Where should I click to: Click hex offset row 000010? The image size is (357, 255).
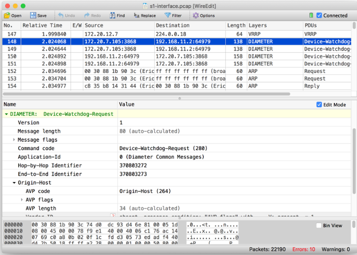(14, 231)
